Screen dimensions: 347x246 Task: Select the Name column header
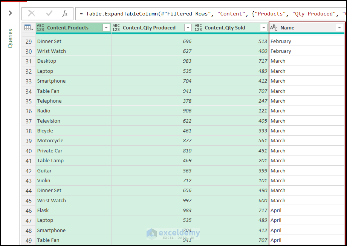pyautogui.click(x=301, y=28)
